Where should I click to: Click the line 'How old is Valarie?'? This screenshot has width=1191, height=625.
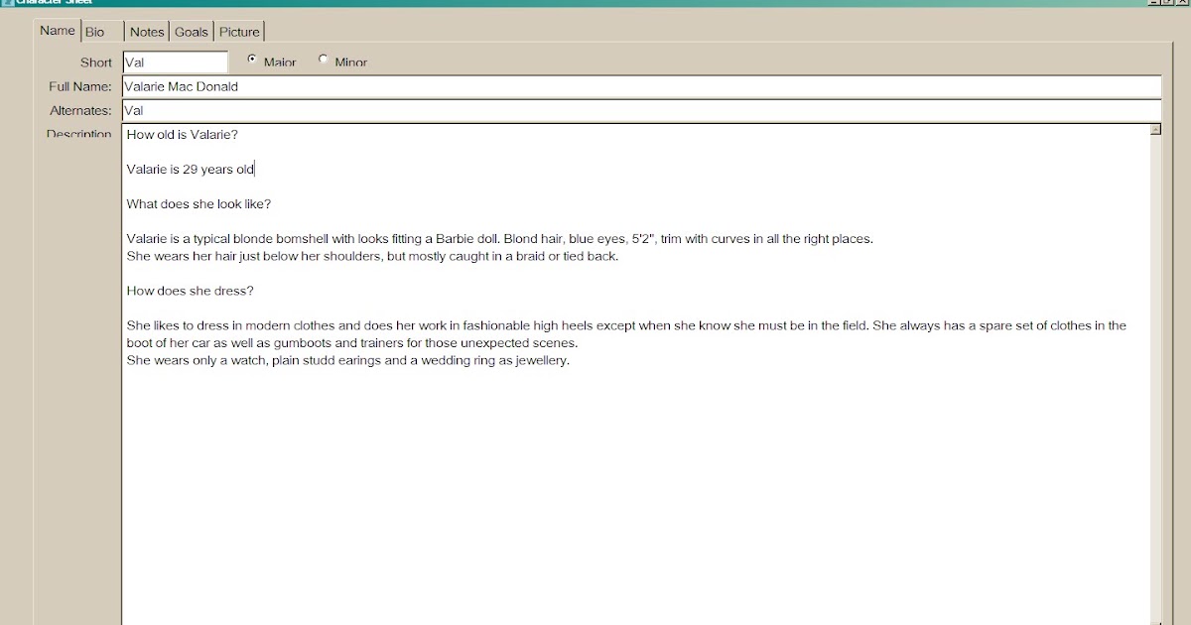[183, 134]
